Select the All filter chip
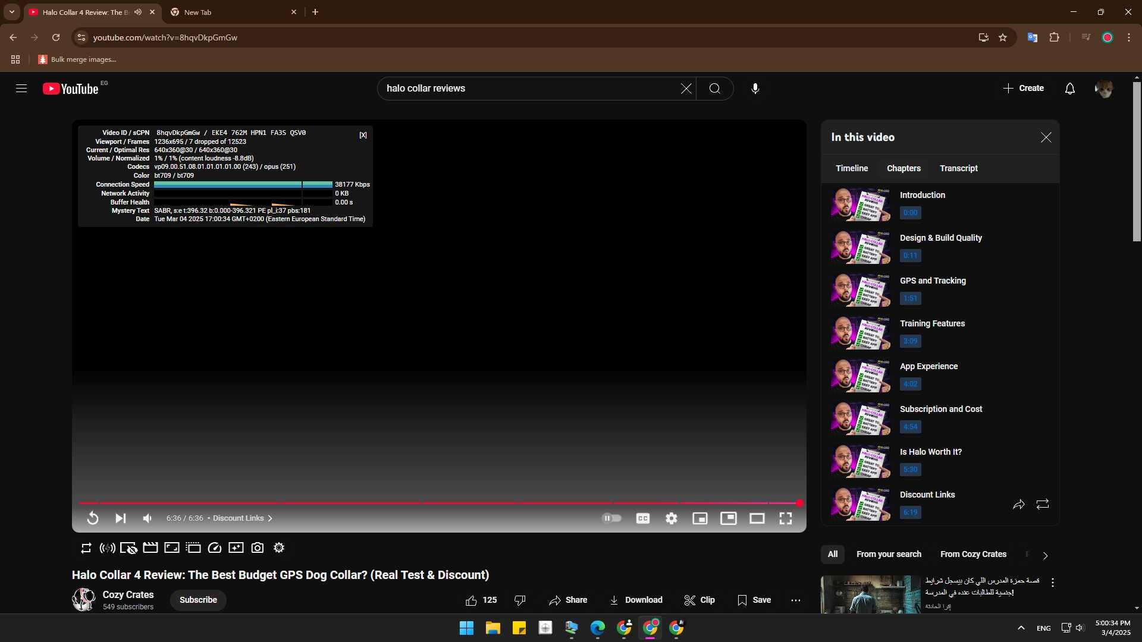 pyautogui.click(x=833, y=554)
